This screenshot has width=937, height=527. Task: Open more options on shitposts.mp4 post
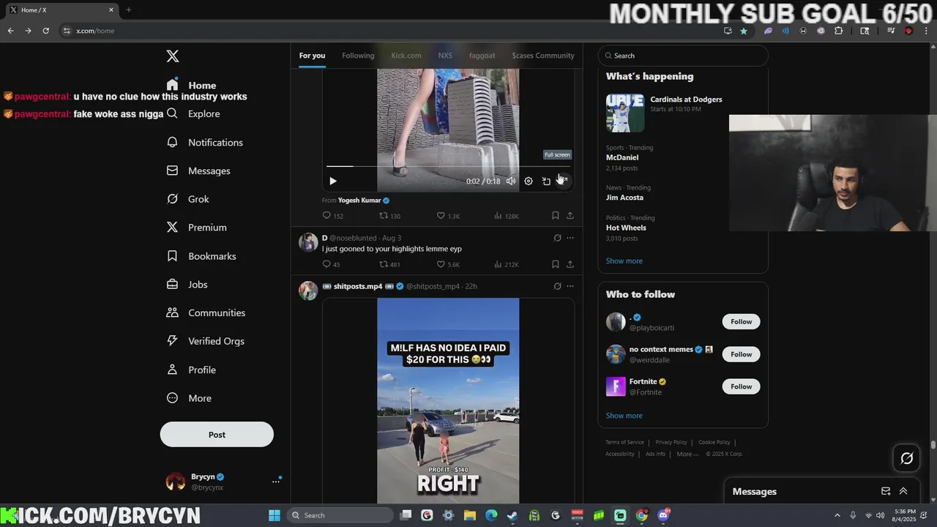(570, 286)
